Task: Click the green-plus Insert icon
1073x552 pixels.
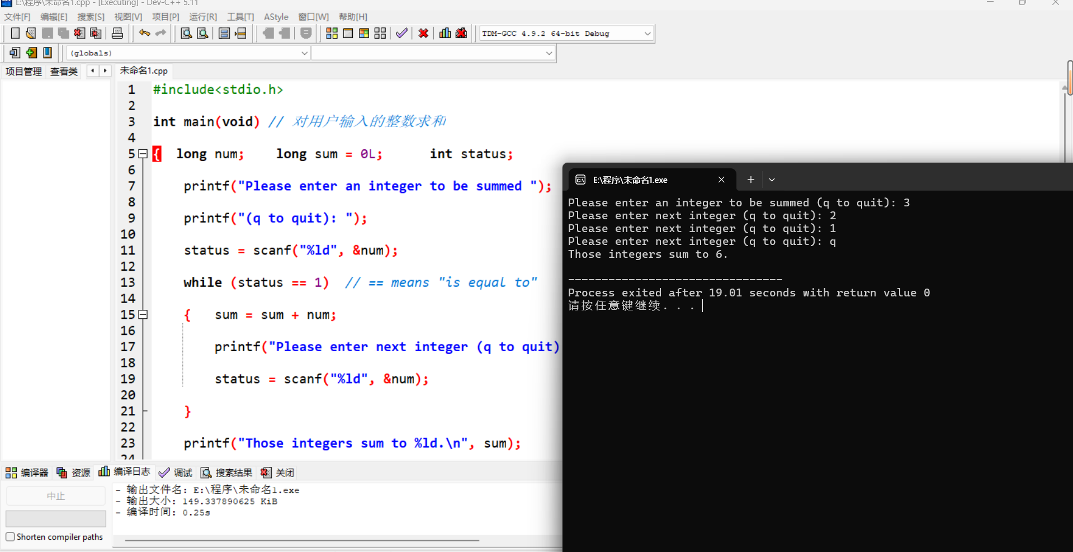Action: pyautogui.click(x=31, y=53)
